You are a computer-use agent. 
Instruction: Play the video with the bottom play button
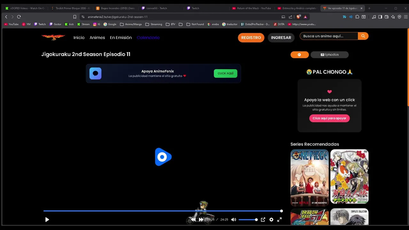pyautogui.click(x=47, y=219)
